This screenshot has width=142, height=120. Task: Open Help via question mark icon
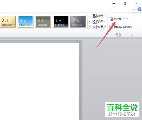139,9
